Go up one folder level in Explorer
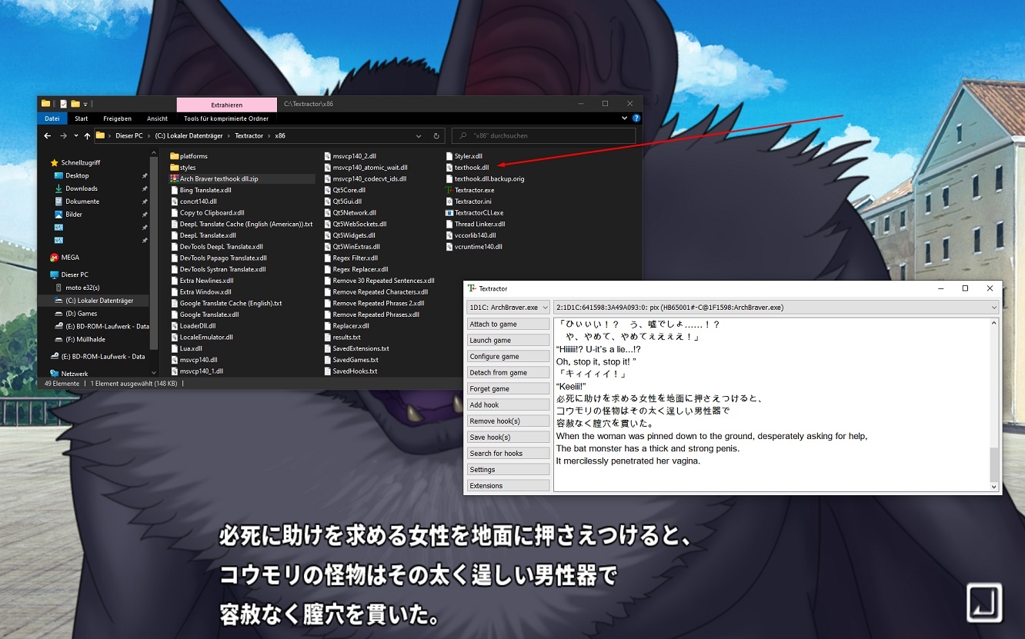This screenshot has width=1025, height=639. coord(86,136)
